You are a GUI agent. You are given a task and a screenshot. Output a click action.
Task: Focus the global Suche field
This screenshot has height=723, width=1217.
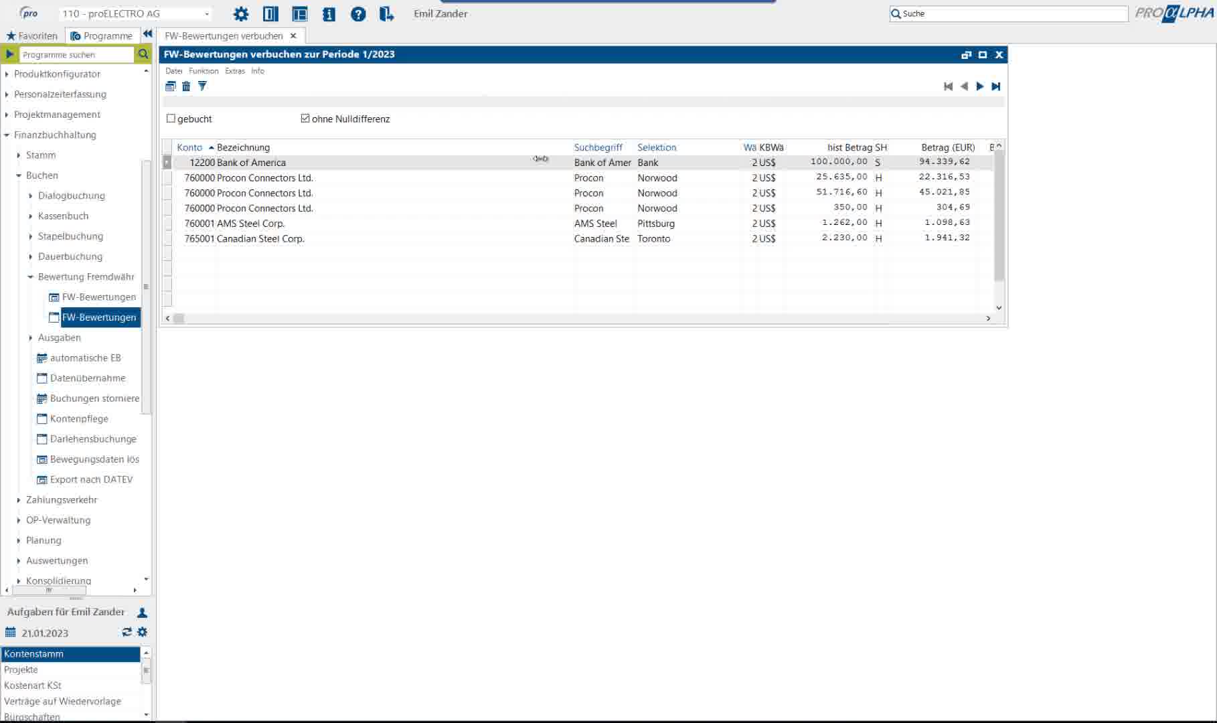(x=1008, y=13)
